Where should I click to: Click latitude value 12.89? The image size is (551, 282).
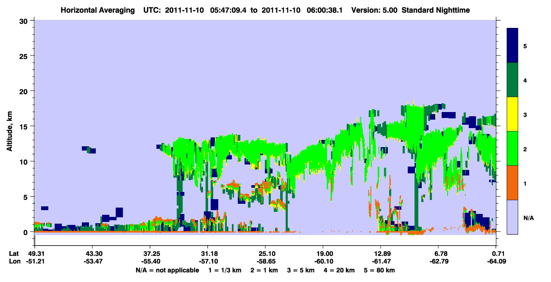coord(381,254)
